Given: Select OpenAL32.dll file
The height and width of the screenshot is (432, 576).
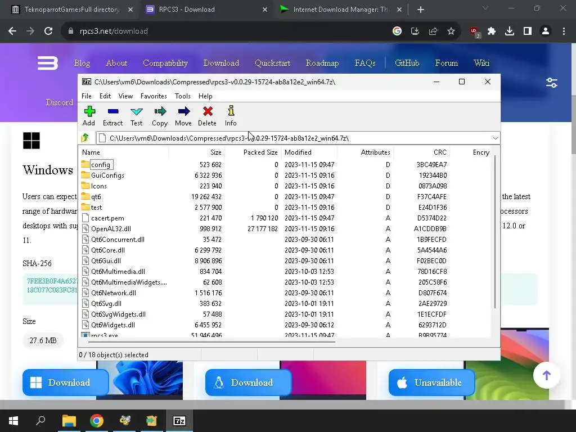Looking at the screenshot, I should [x=111, y=228].
